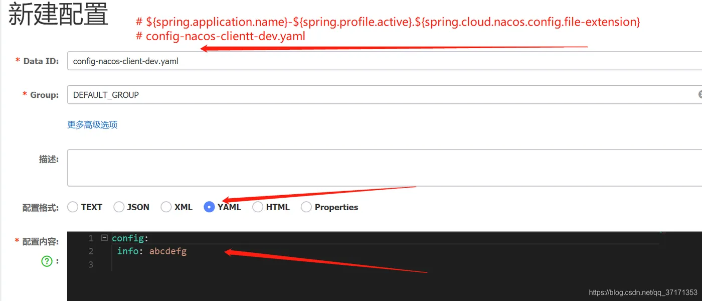Open the 更多高级选项 link
The image size is (702, 301).
pyautogui.click(x=92, y=125)
